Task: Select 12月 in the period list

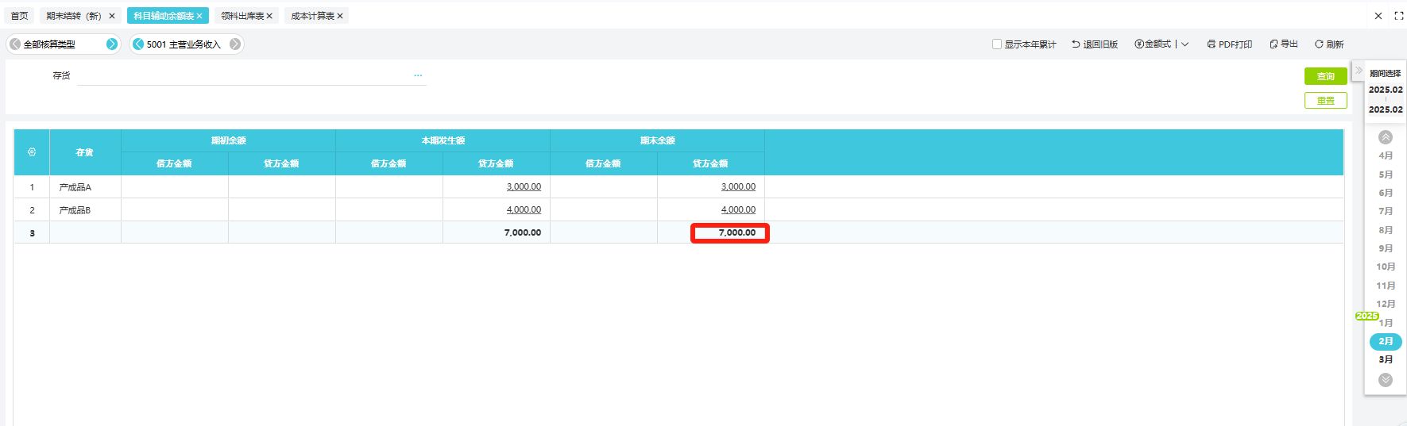Action: (1386, 304)
